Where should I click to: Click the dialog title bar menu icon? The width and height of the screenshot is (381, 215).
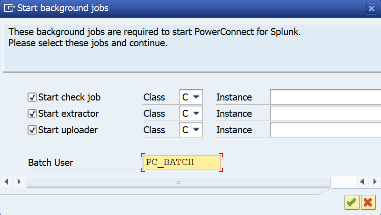click(9, 7)
